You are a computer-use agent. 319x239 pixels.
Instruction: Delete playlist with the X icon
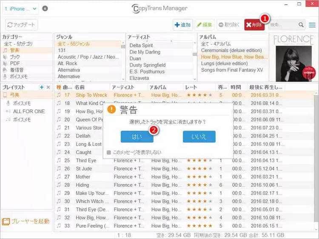48,87
